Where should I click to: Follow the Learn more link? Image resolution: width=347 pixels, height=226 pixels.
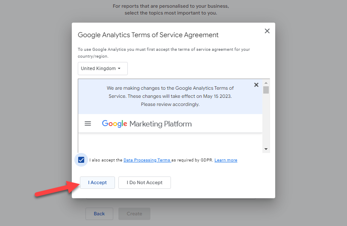click(226, 160)
